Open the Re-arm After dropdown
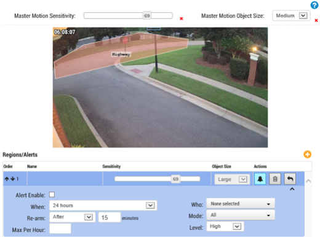 73,217
